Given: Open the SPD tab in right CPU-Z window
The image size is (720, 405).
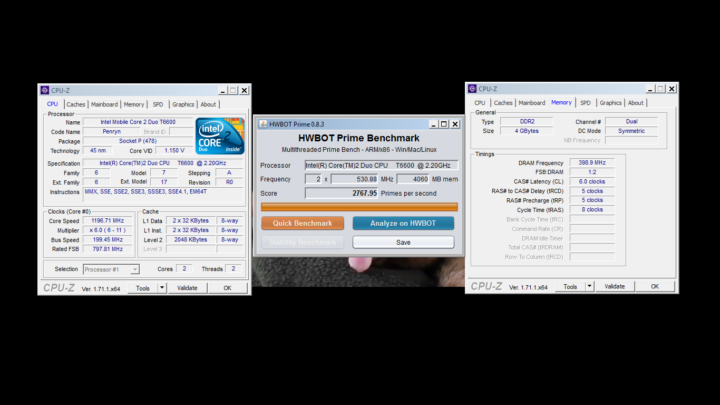Looking at the screenshot, I should tap(586, 103).
